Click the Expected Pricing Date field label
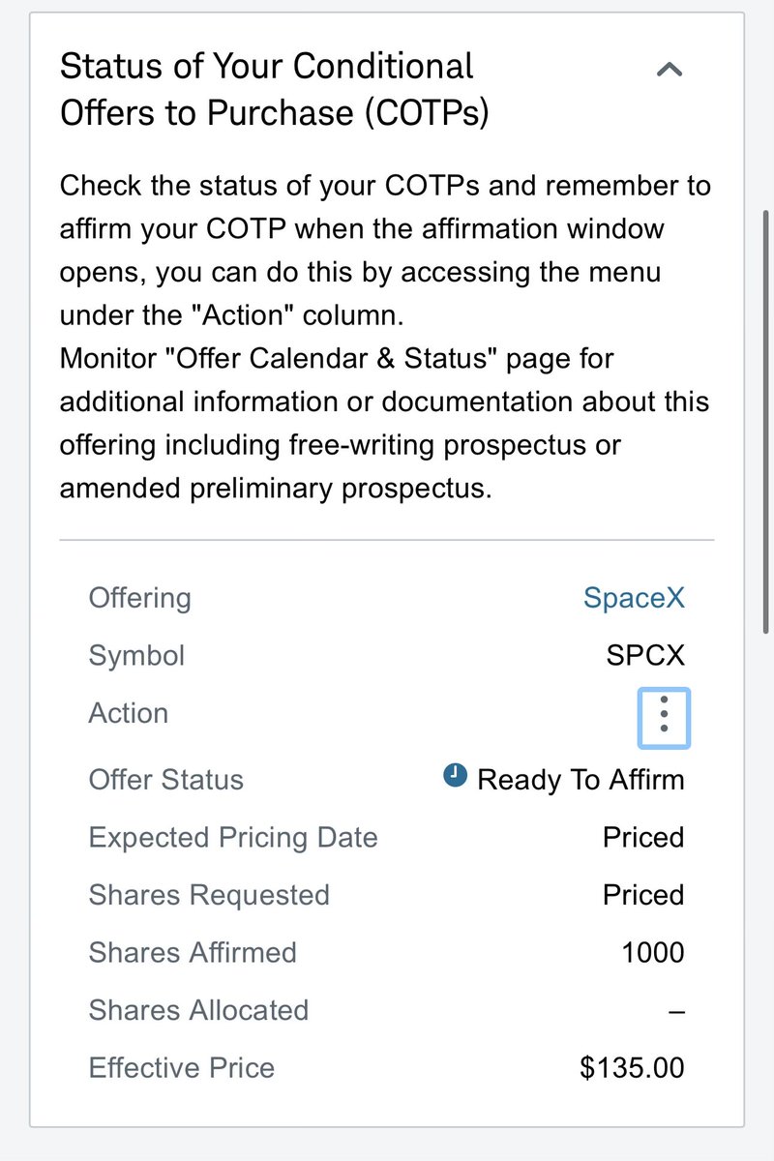 233,838
